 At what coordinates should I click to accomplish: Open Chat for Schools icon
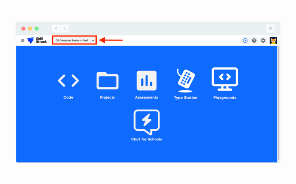click(x=147, y=122)
